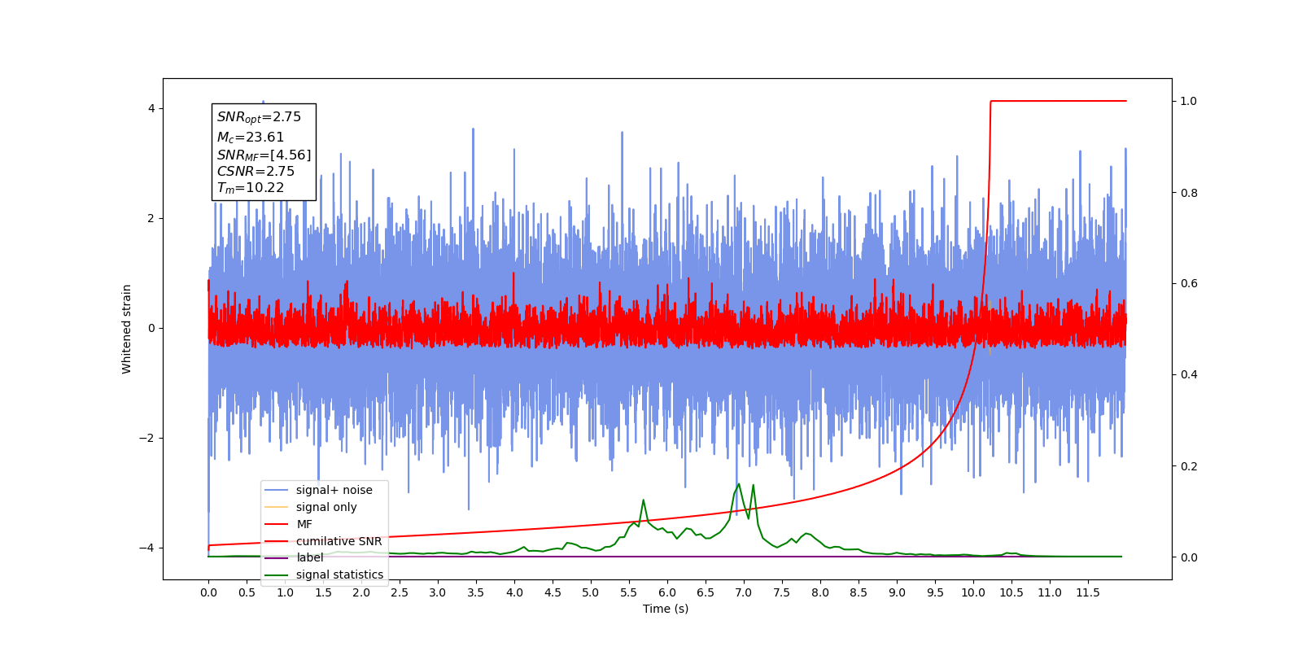This screenshot has width=1302, height=651.
Task: Click the 'Time (s)' x-axis label
Action: click(x=666, y=609)
